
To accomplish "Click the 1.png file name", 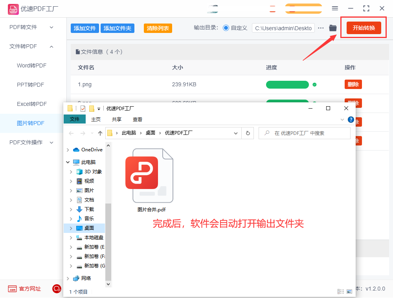I will 85,85.
